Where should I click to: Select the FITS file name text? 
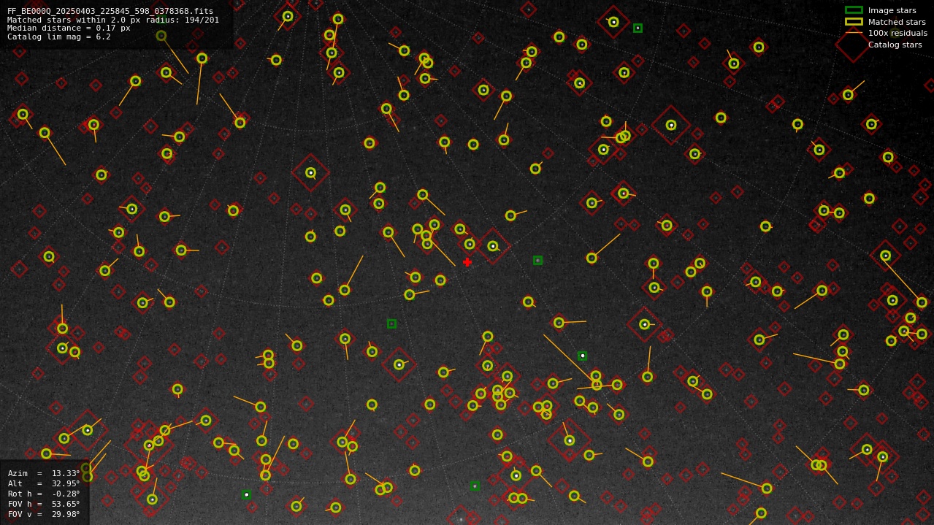click(x=110, y=12)
